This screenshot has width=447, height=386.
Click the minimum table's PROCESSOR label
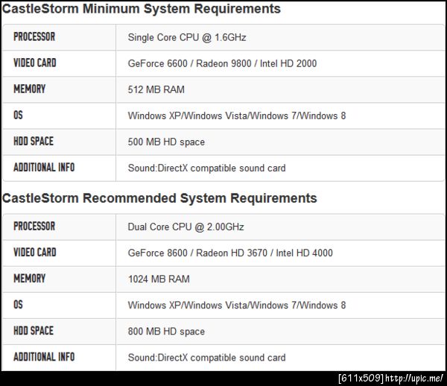pyautogui.click(x=34, y=37)
